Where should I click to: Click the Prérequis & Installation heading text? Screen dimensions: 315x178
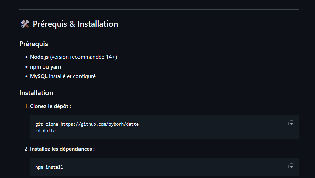click(75, 24)
